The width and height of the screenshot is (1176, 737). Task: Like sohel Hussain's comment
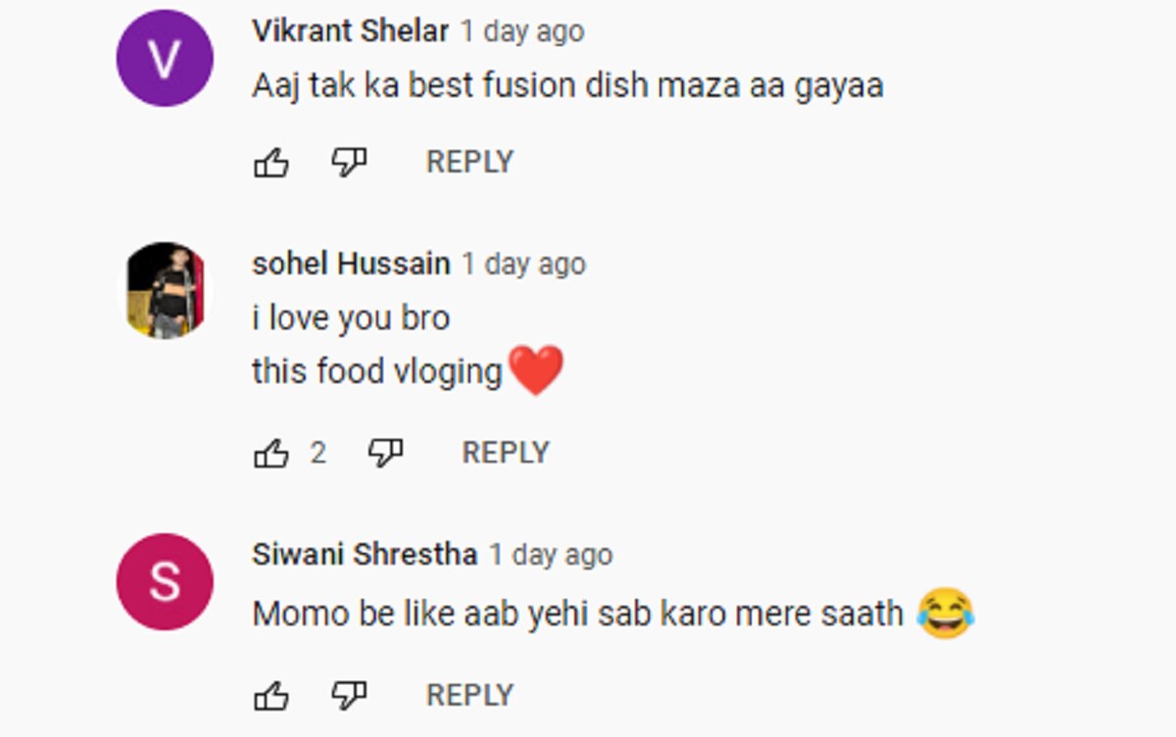click(271, 453)
